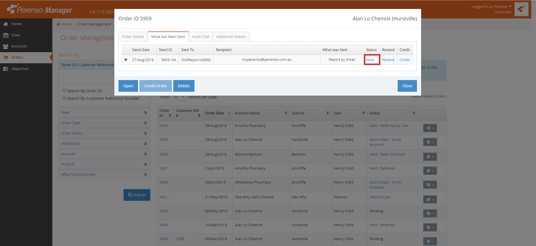Click the Open button in dialog

click(x=128, y=86)
